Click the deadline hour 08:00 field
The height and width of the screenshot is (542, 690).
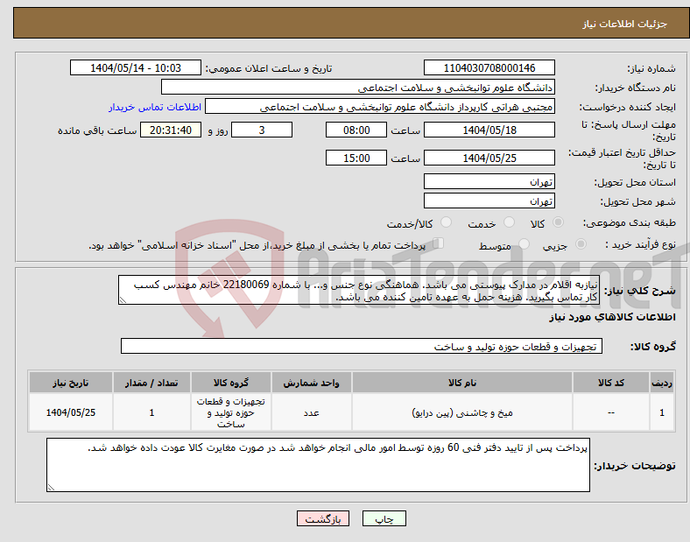pos(356,130)
